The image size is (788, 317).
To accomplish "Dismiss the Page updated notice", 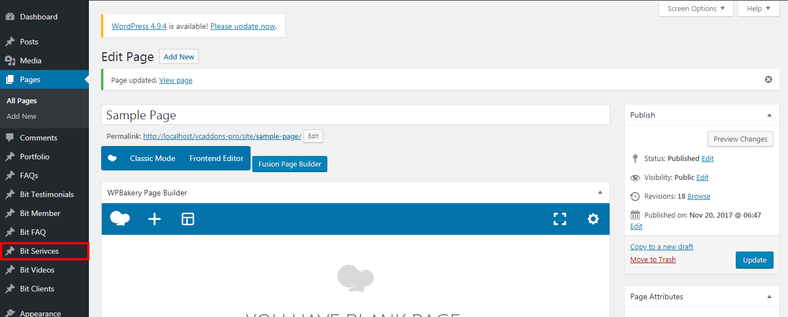I will click(769, 79).
